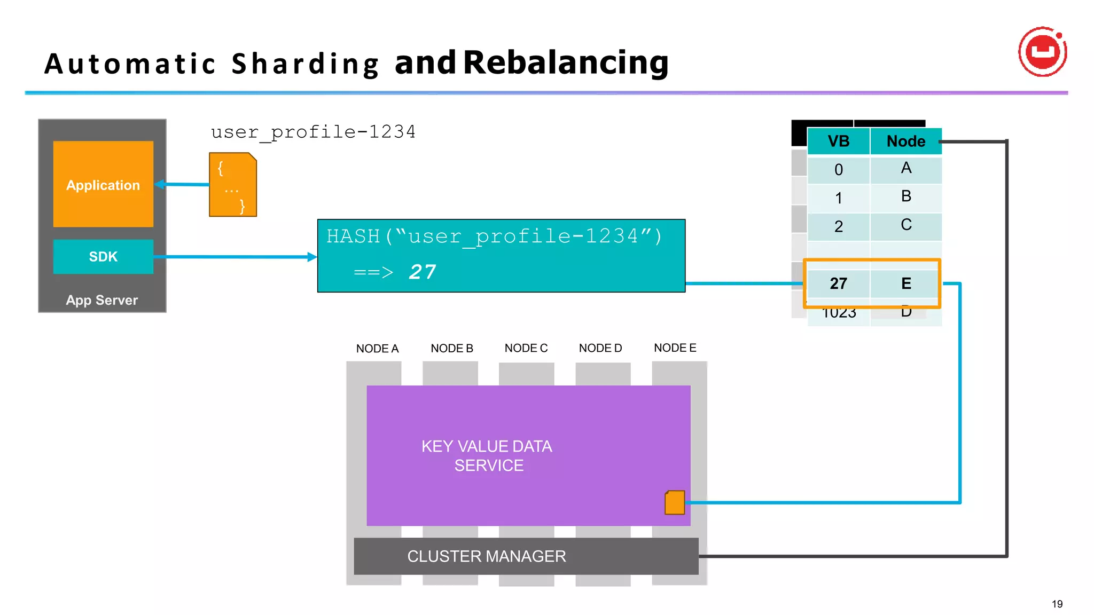Click the NODE E label
The height and width of the screenshot is (615, 1094).
(675, 348)
